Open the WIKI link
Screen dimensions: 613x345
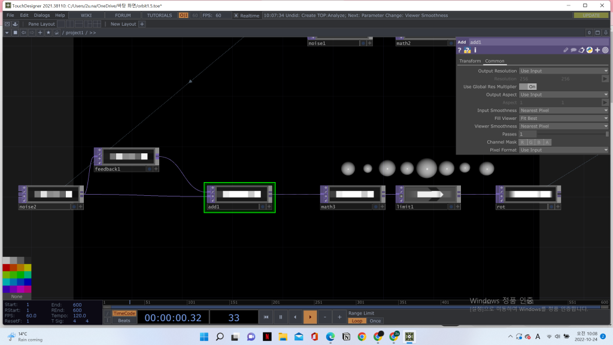pos(86,15)
